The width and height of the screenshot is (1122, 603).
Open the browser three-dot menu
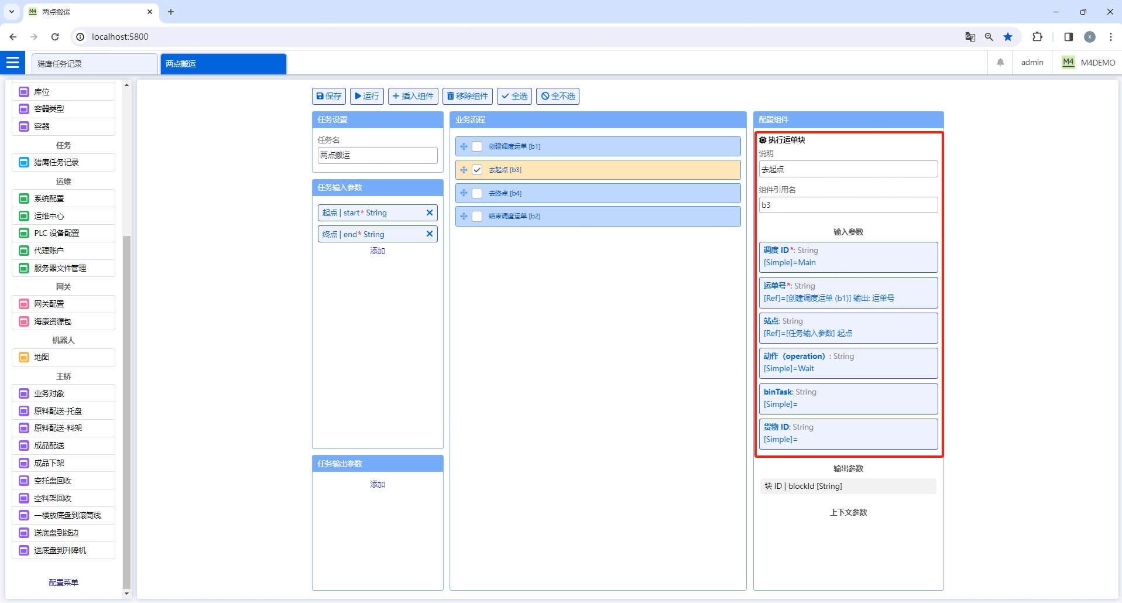[x=1110, y=37]
